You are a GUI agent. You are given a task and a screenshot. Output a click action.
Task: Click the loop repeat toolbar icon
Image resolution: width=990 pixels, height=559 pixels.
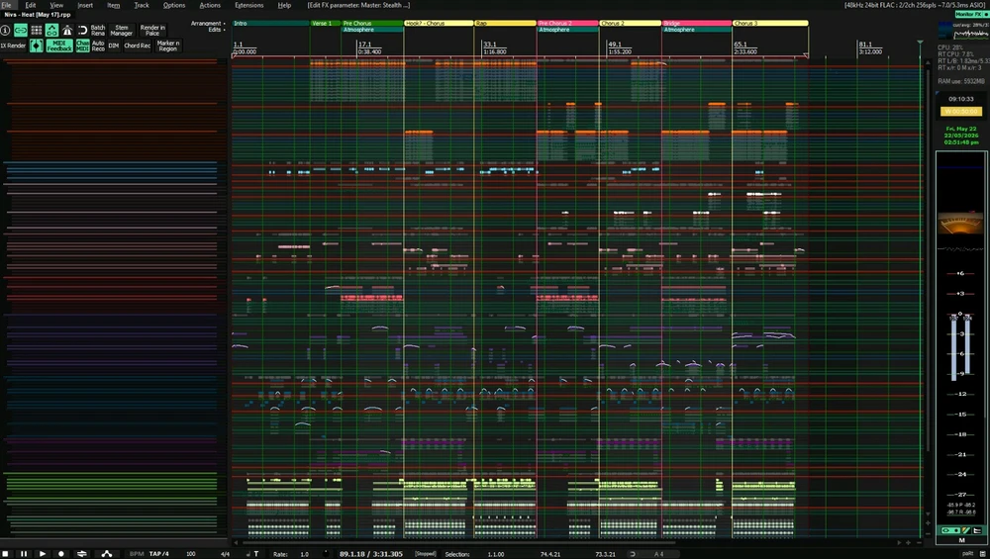82,30
